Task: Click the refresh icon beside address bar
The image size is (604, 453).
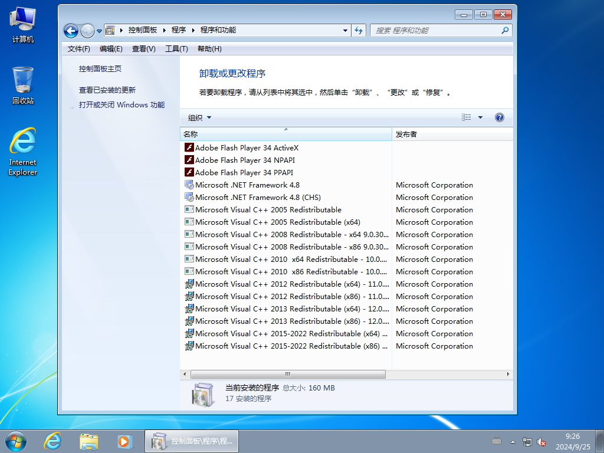Action: 359,30
